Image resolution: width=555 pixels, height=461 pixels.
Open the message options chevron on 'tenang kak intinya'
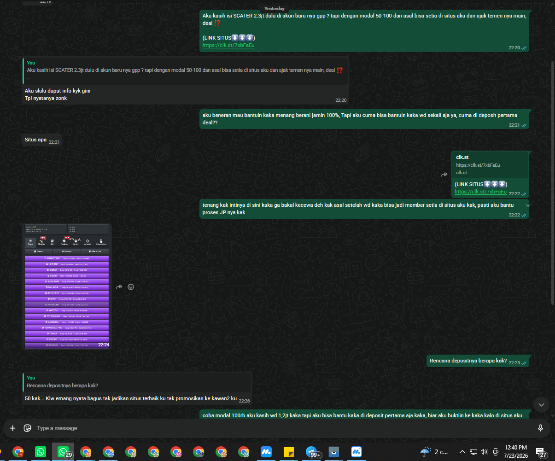pyautogui.click(x=528, y=205)
